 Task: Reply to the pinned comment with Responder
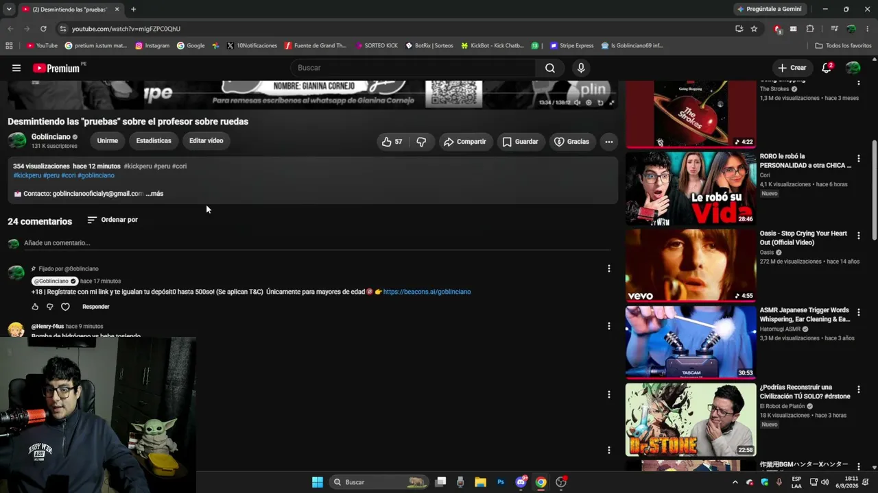(x=96, y=307)
